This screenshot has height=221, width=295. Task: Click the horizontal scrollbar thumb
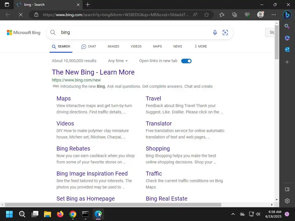(x=113, y=205)
